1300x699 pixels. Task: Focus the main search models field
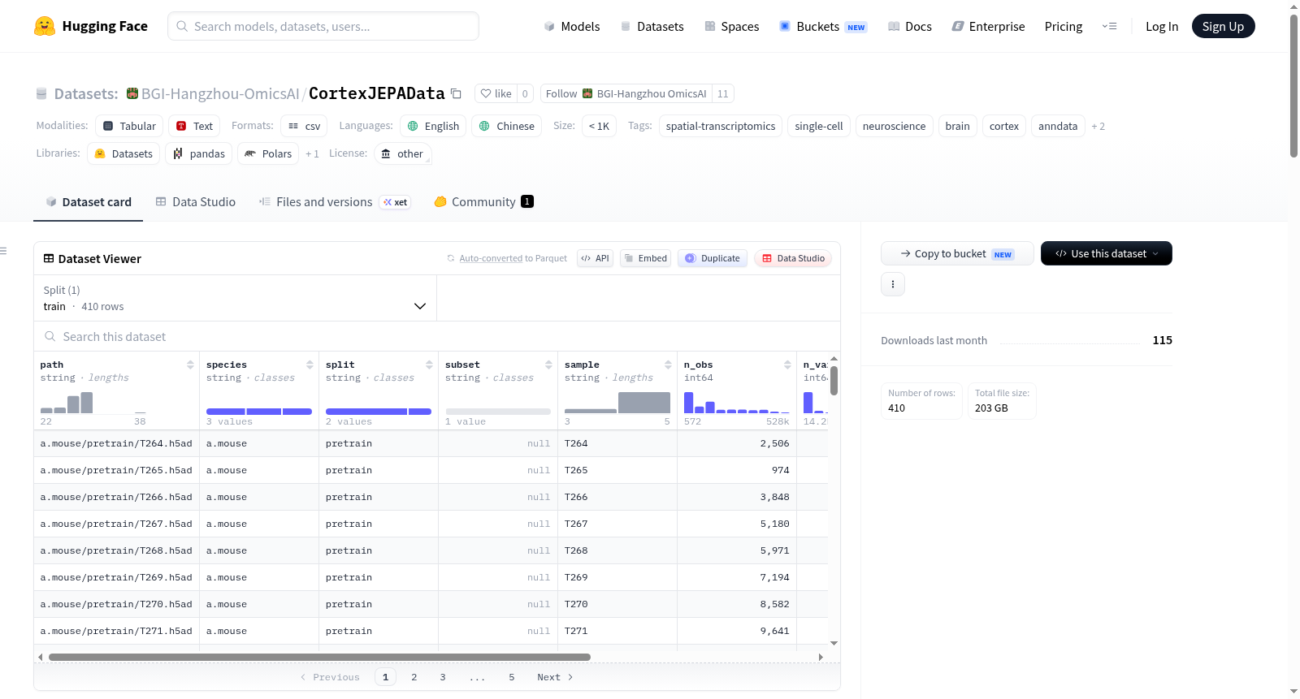(323, 26)
